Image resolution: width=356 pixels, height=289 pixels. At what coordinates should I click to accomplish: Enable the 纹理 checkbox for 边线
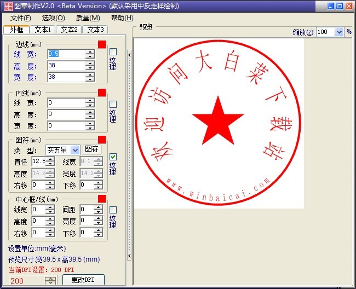(113, 52)
